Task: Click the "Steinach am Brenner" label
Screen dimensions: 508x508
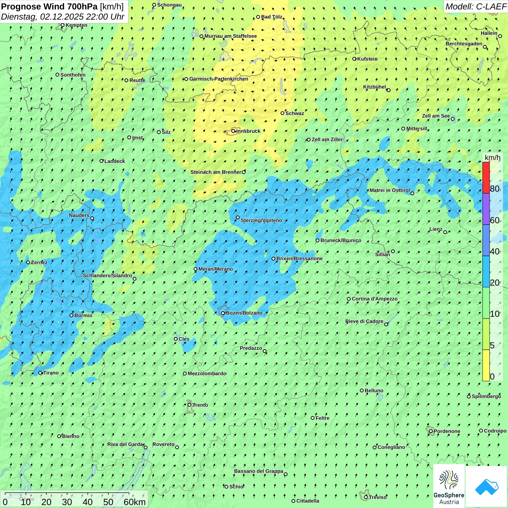Action: coord(216,172)
